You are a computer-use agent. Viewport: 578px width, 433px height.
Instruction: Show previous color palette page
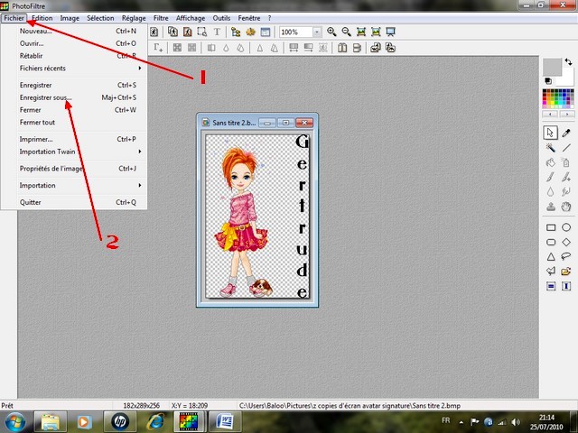(x=550, y=115)
